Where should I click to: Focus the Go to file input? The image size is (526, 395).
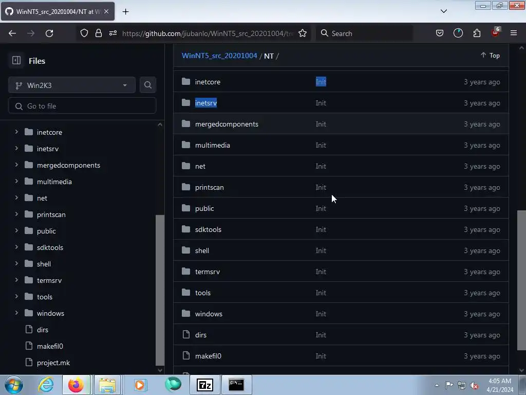point(82,106)
